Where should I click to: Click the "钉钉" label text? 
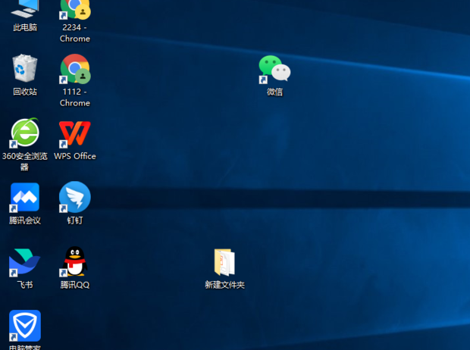75,220
